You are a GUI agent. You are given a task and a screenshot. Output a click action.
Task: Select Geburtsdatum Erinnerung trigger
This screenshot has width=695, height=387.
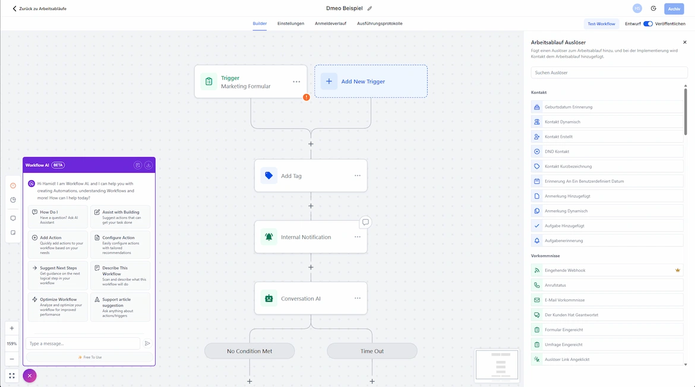[607, 107]
